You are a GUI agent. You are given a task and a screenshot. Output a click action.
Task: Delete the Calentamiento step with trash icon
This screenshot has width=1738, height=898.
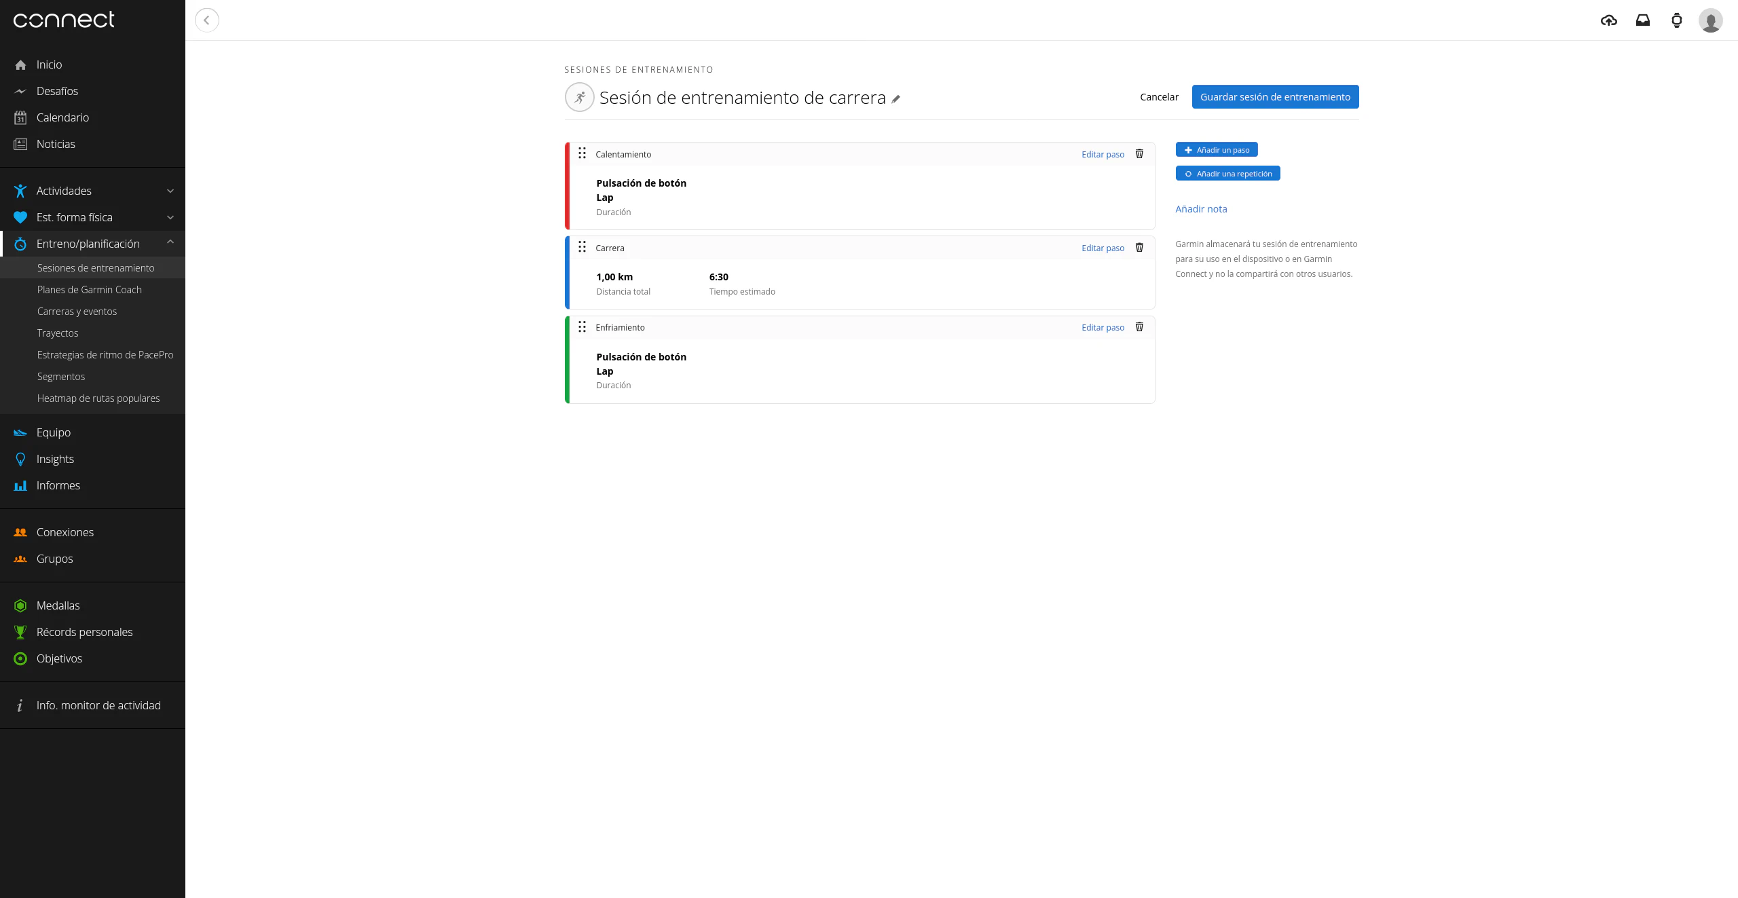(x=1139, y=154)
